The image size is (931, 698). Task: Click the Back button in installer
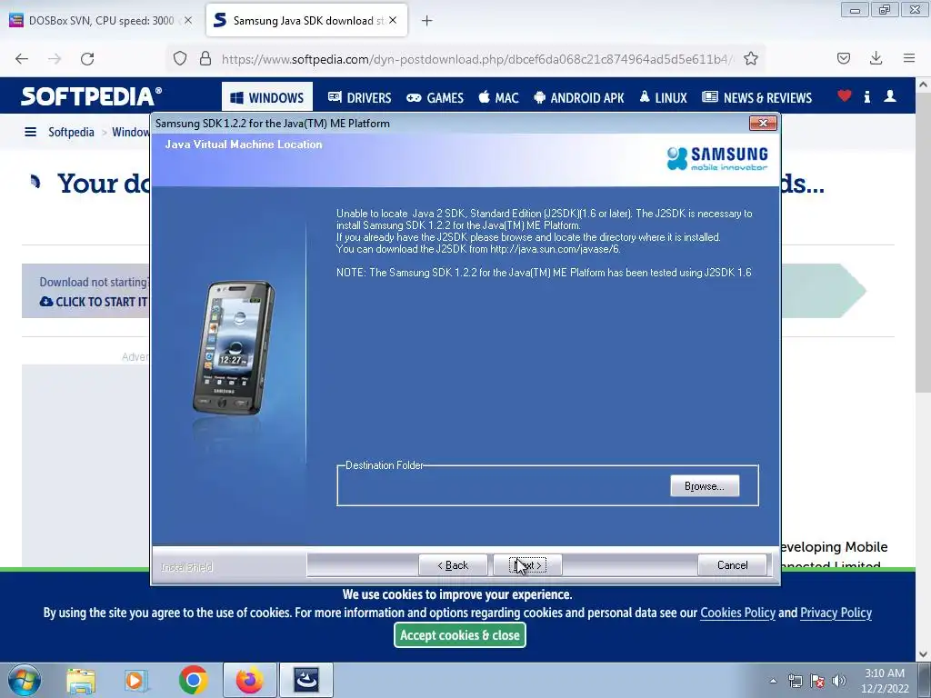(x=453, y=565)
